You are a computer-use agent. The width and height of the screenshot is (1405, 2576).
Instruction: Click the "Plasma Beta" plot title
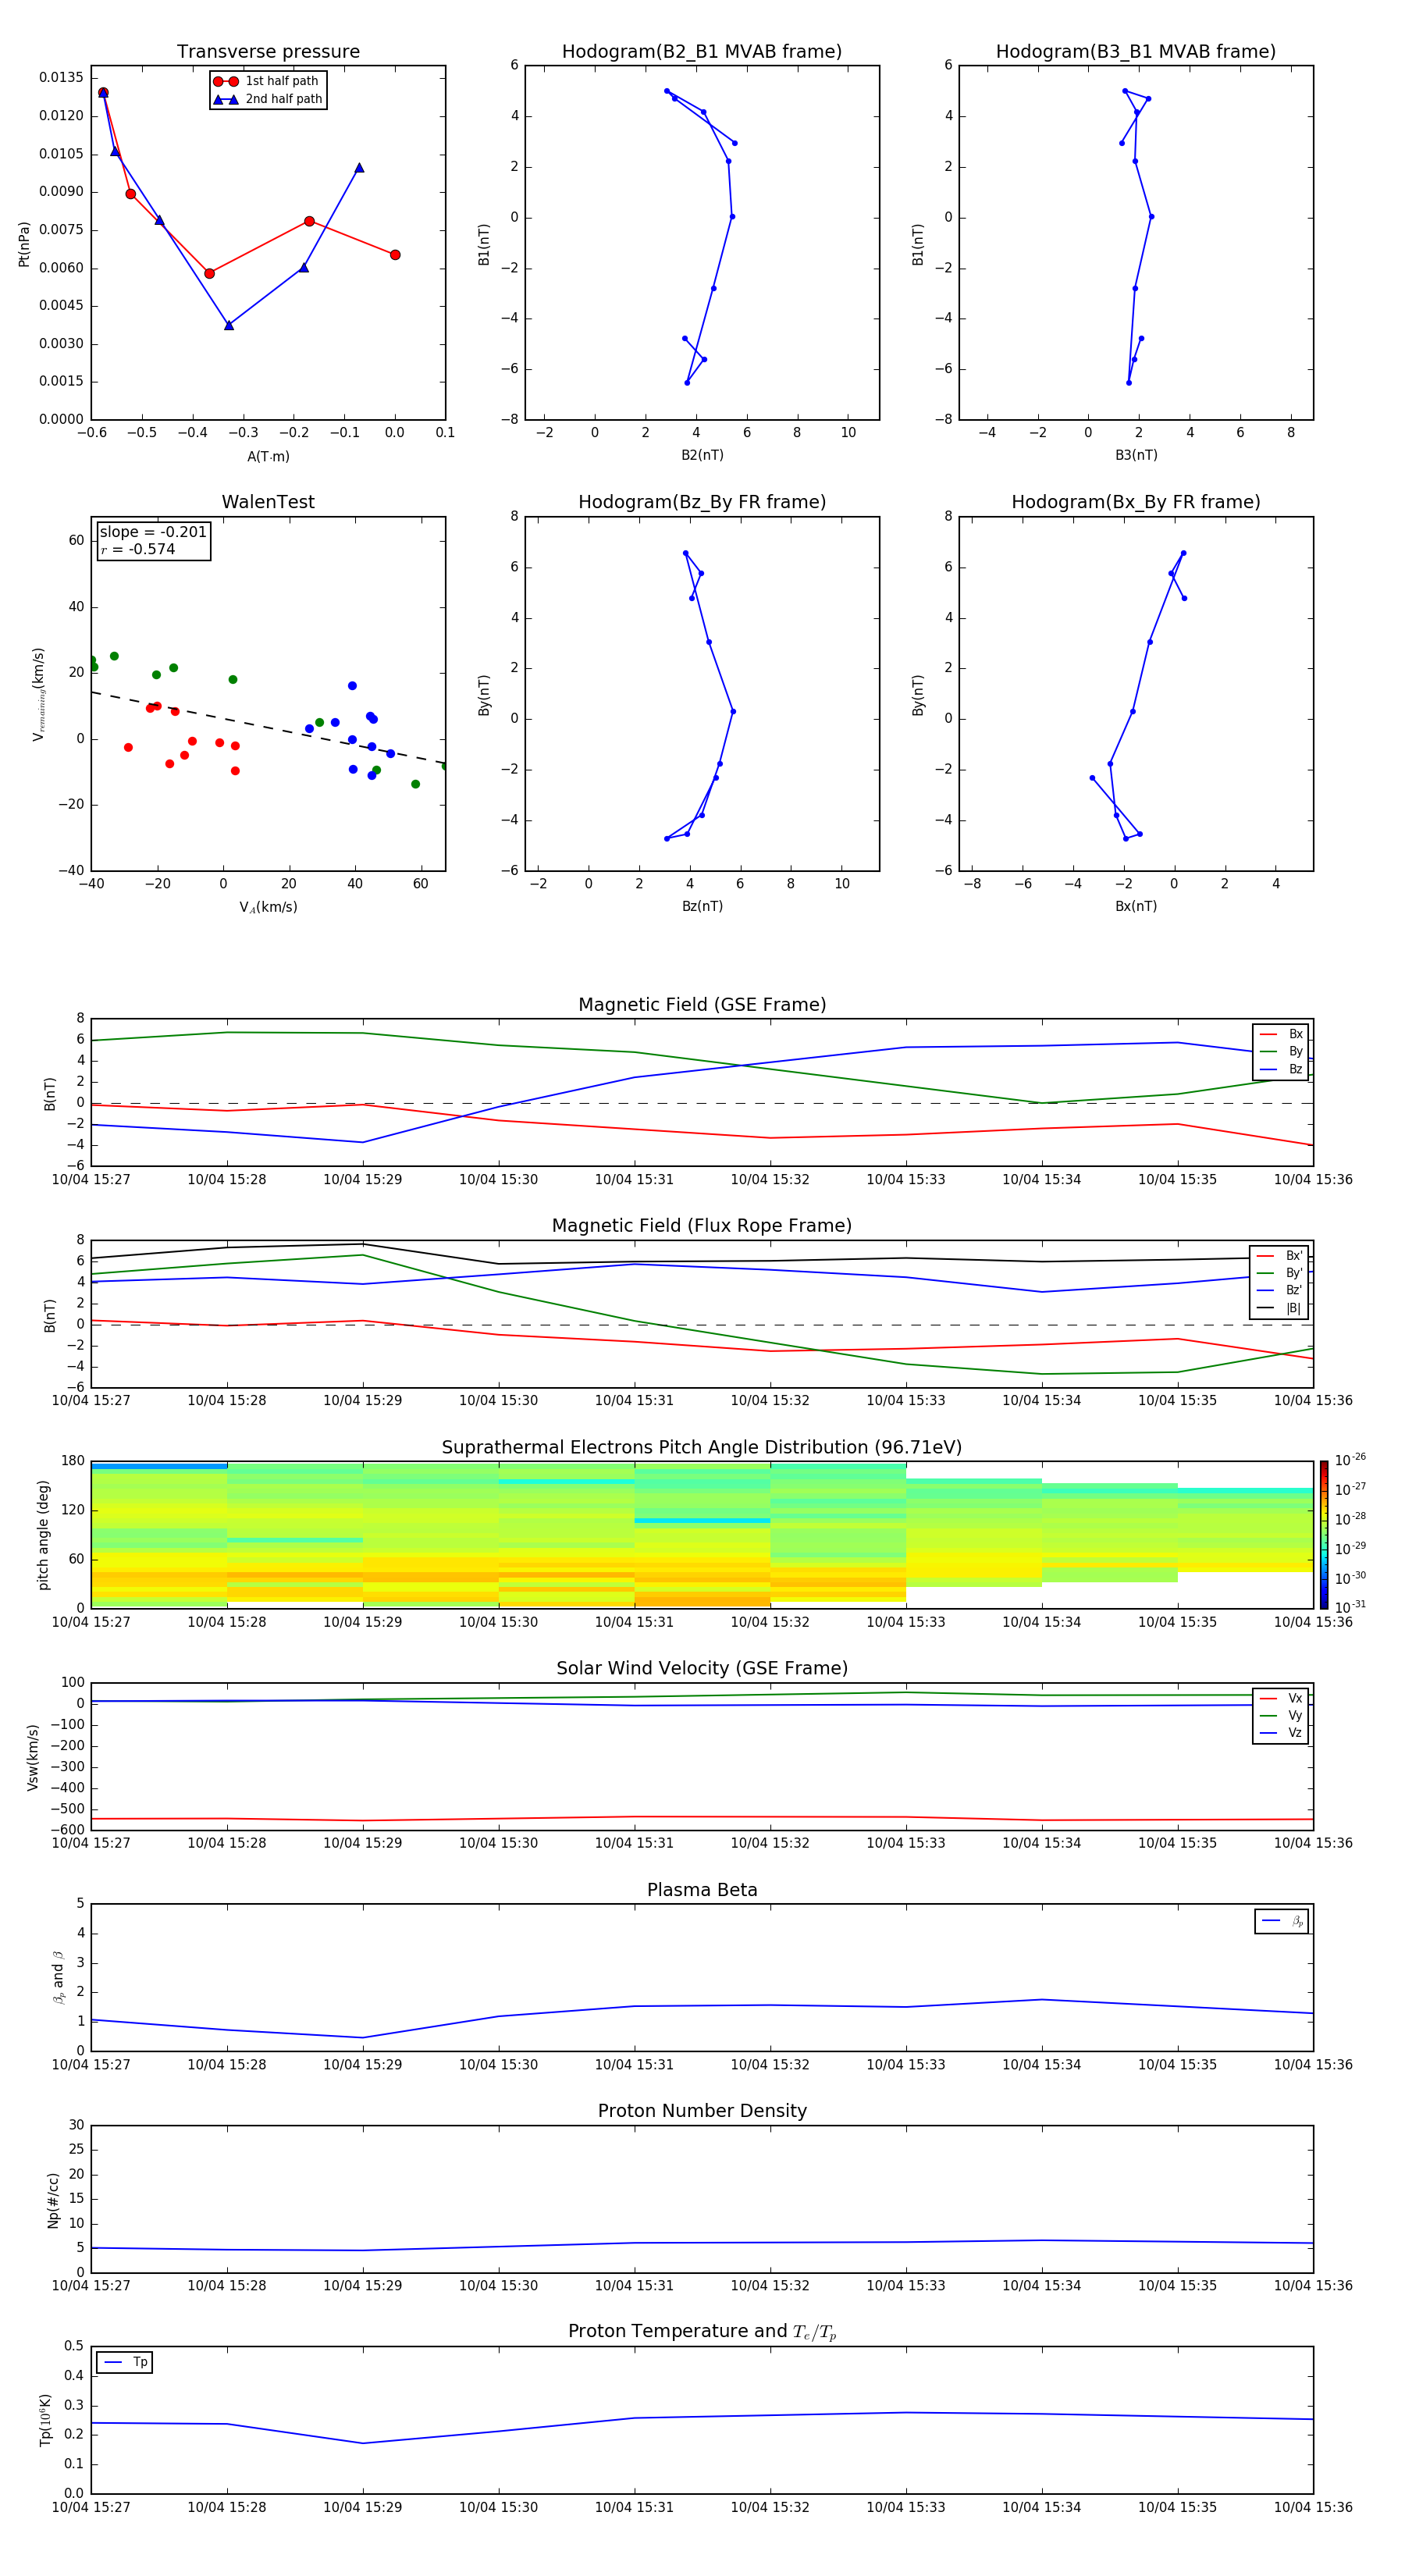[702, 1890]
